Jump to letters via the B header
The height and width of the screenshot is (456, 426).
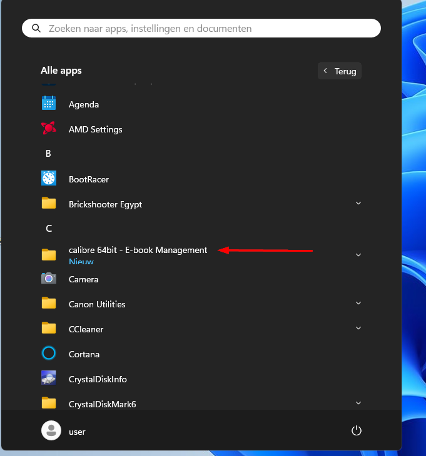(48, 154)
